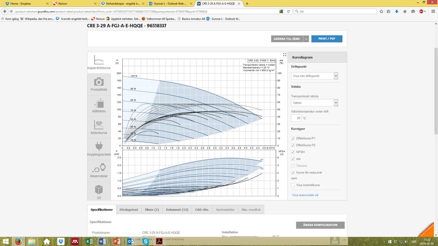Open Dropbox app from the taskbar
Image resolution: width=438 pixels, height=246 pixels.
pyautogui.click(x=61, y=241)
